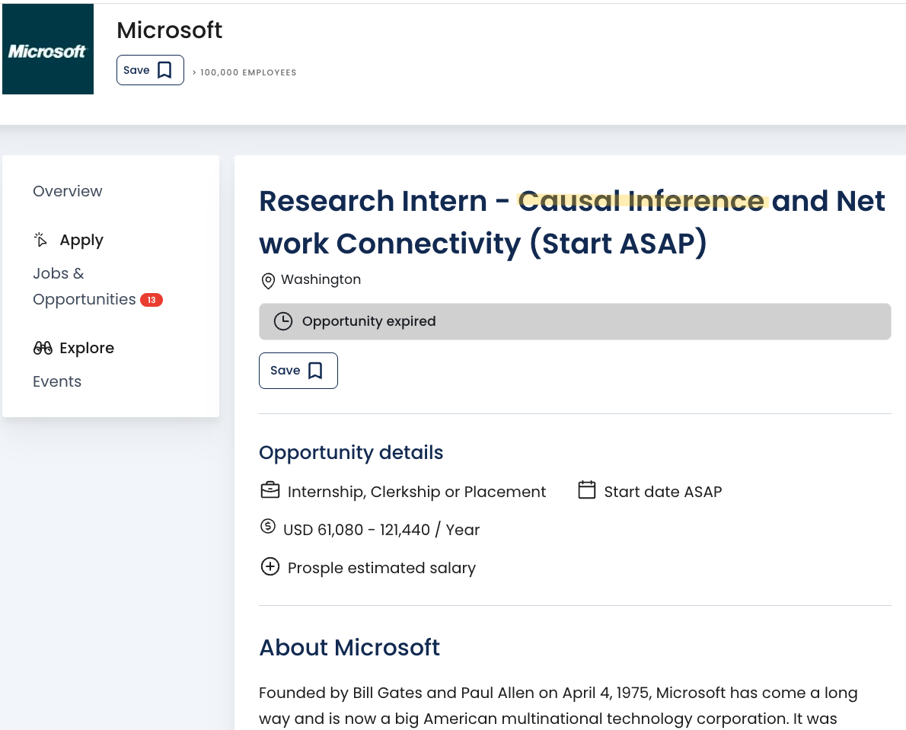This screenshot has width=906, height=730.
Task: Click the Microsoft logo thumbnail
Action: (x=48, y=49)
